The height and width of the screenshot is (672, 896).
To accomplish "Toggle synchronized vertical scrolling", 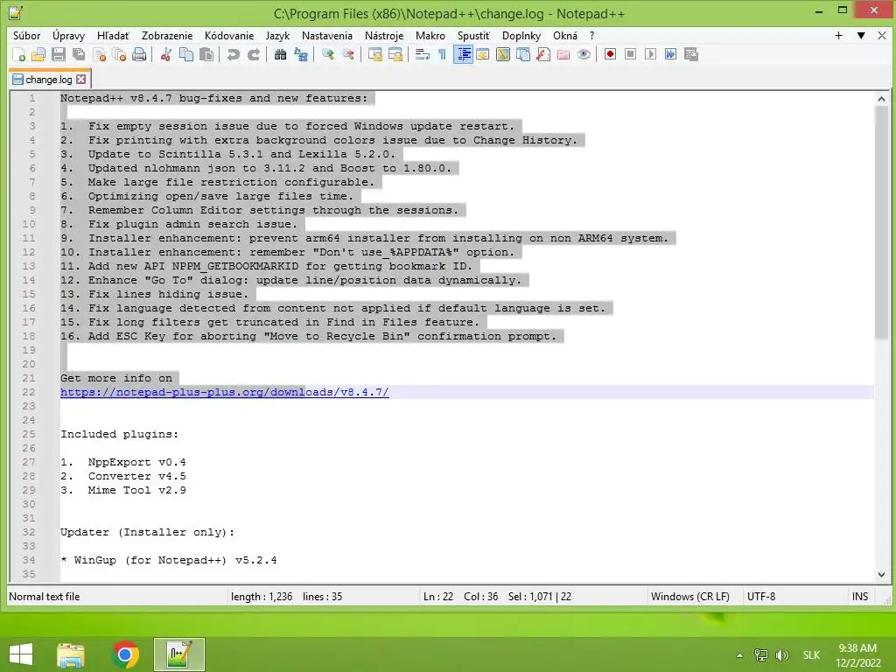I will click(374, 54).
